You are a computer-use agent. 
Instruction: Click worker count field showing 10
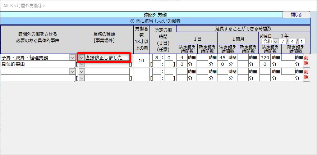click(x=141, y=61)
